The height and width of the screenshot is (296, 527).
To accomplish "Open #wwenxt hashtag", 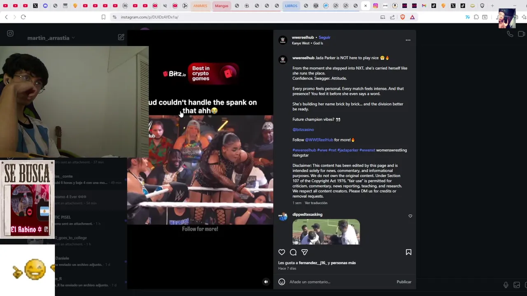I will point(367,150).
